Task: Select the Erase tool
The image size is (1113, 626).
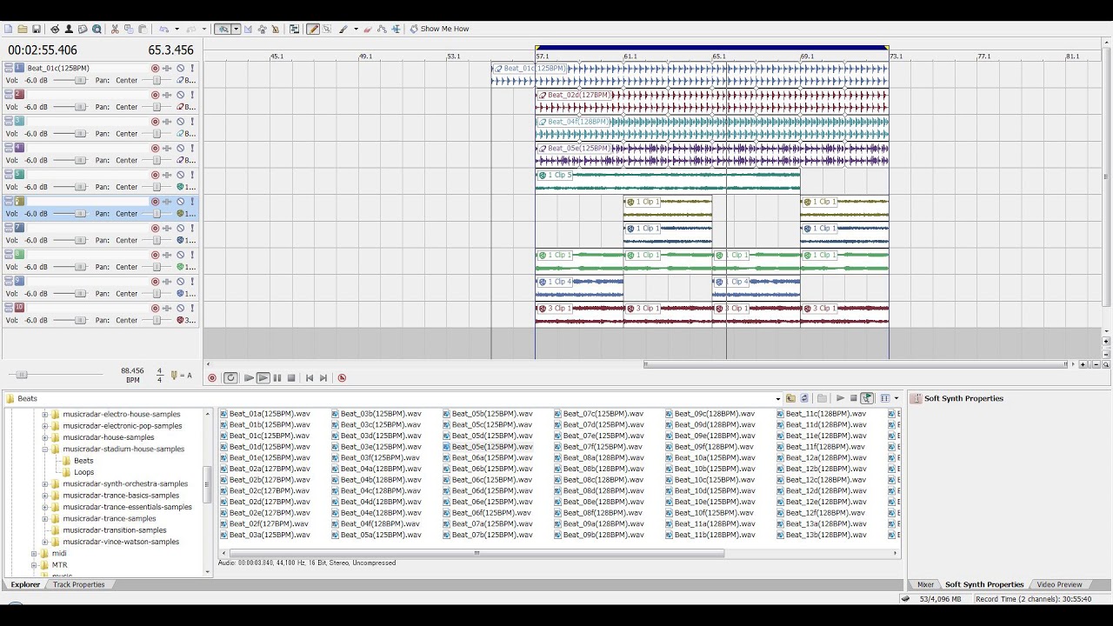Action: 368,29
